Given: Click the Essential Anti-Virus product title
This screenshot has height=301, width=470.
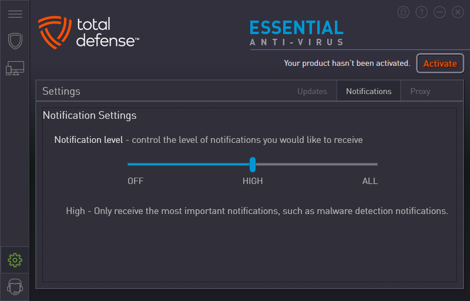Looking at the screenshot, I should coord(297,33).
